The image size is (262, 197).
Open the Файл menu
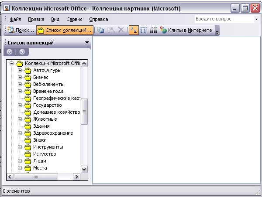tap(15, 19)
